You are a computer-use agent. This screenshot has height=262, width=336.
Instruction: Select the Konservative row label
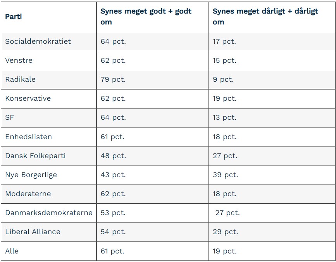(x=28, y=98)
